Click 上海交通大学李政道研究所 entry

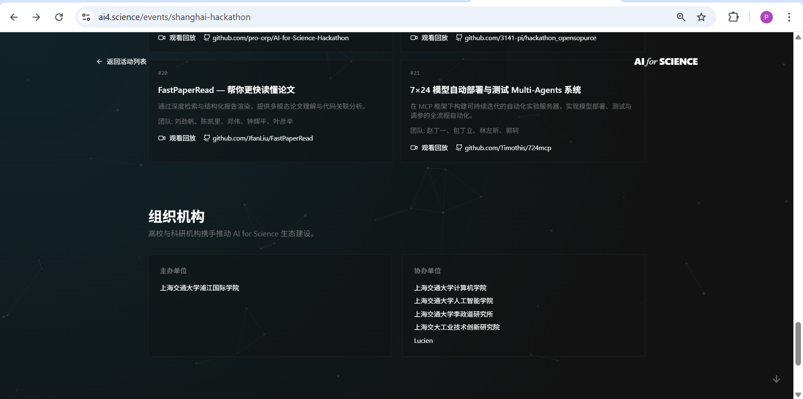point(453,314)
